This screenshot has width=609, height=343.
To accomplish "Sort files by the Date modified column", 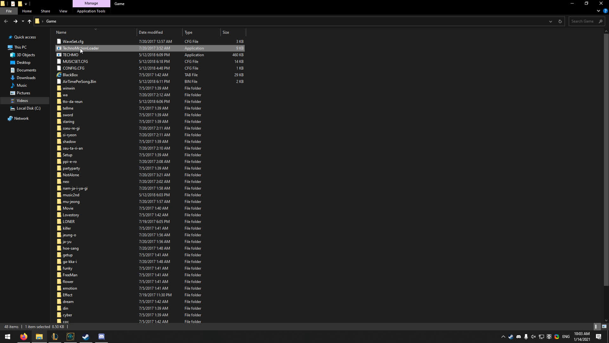I will [151, 32].
